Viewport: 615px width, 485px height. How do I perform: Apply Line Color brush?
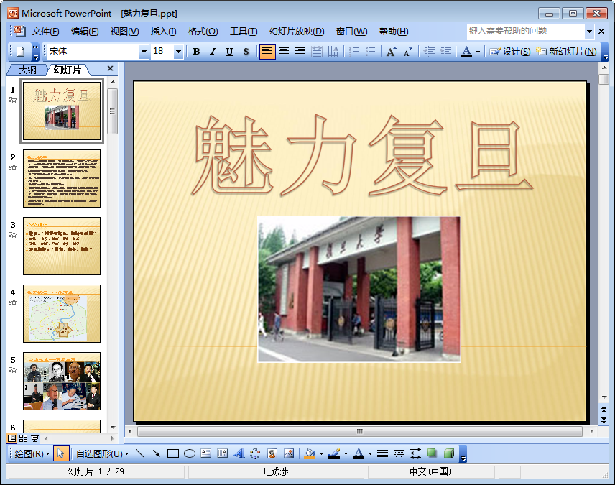pos(334,453)
